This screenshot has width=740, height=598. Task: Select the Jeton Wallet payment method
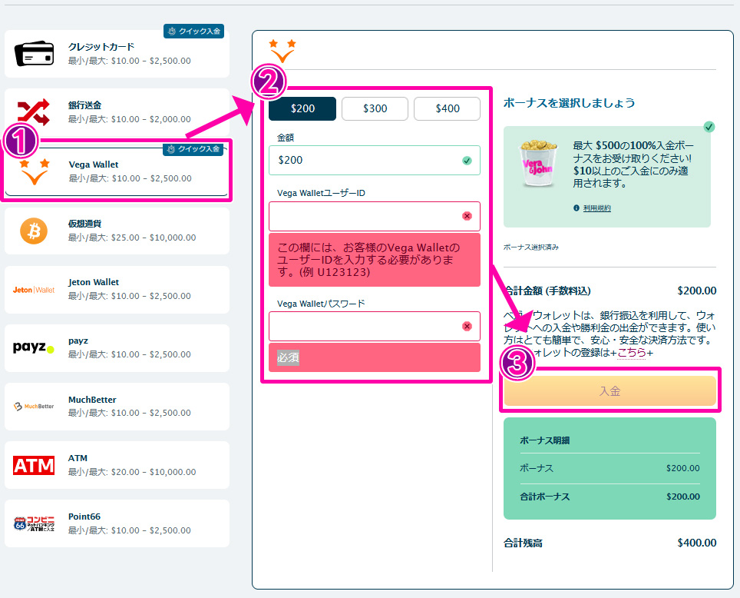coord(117,290)
